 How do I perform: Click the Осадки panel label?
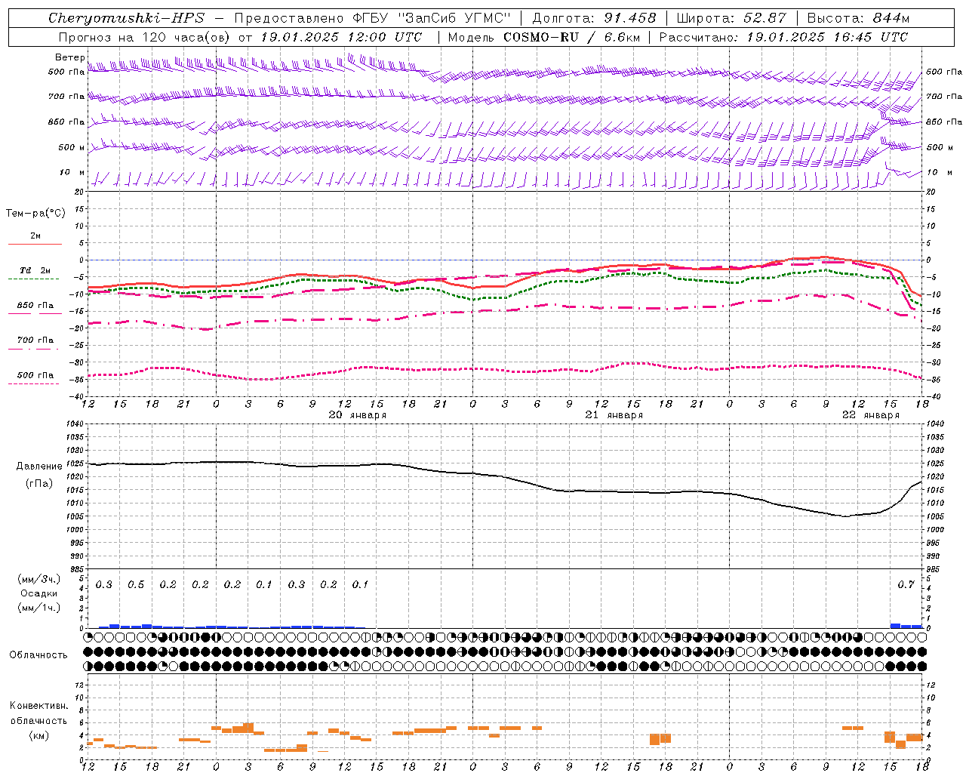pos(39,594)
